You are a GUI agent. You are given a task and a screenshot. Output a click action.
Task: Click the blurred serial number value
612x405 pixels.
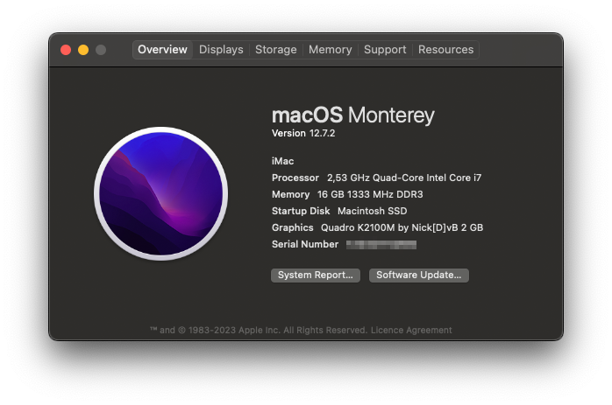point(381,245)
